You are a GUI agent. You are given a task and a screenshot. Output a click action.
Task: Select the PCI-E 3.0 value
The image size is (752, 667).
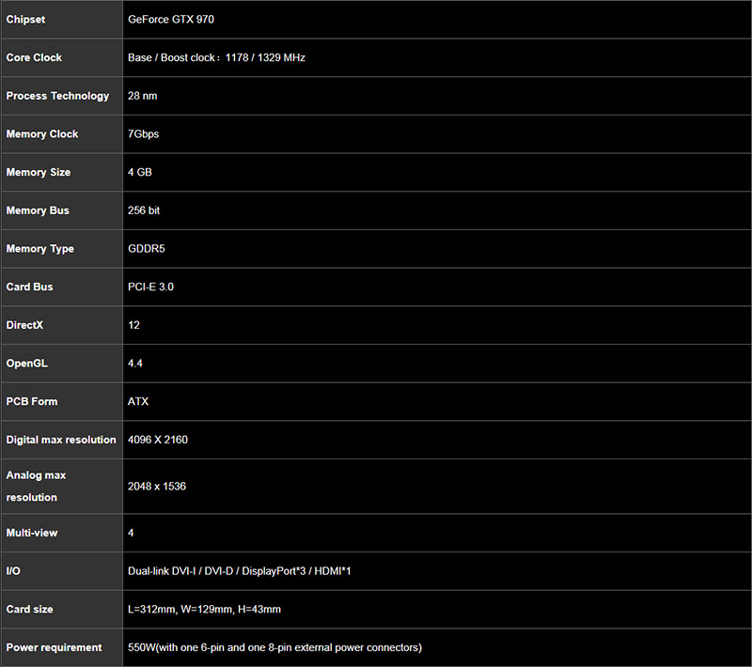tap(150, 287)
